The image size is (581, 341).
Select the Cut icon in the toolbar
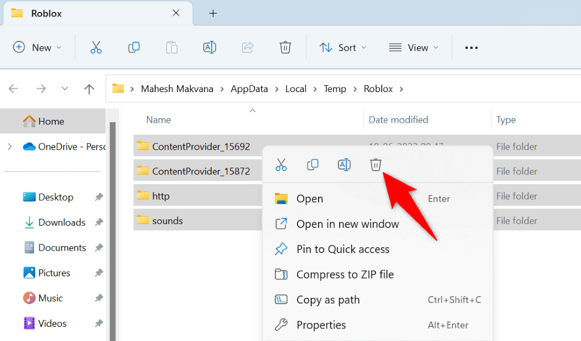coord(95,47)
